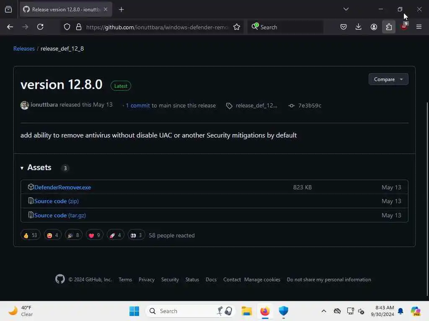
Task: Open the Security footer link
Action: click(x=170, y=280)
